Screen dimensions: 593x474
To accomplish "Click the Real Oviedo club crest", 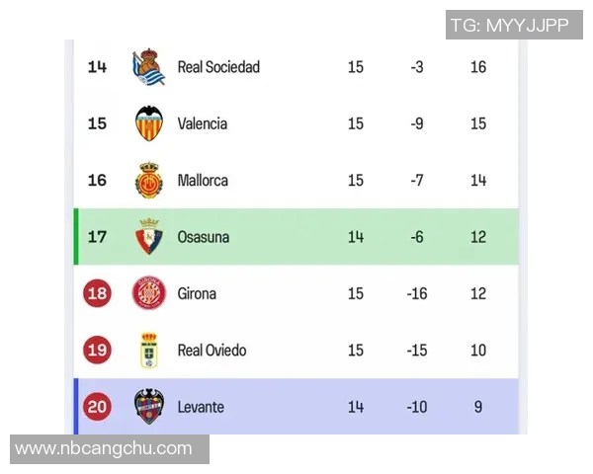I will click(x=149, y=351).
